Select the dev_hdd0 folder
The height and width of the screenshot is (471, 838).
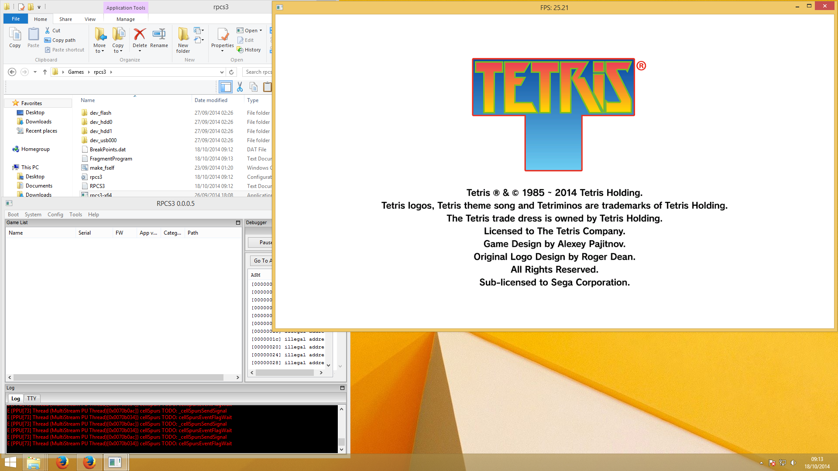coord(101,122)
